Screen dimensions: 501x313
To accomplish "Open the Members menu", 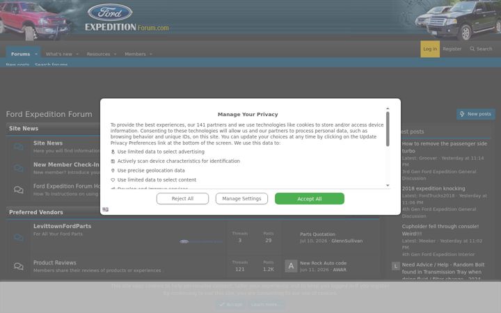I will pyautogui.click(x=135, y=54).
